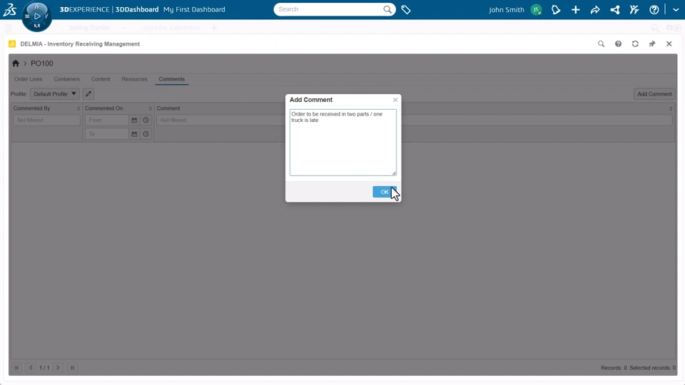The height and width of the screenshot is (385, 685).
Task: Click the Comment column header
Action: point(168,108)
